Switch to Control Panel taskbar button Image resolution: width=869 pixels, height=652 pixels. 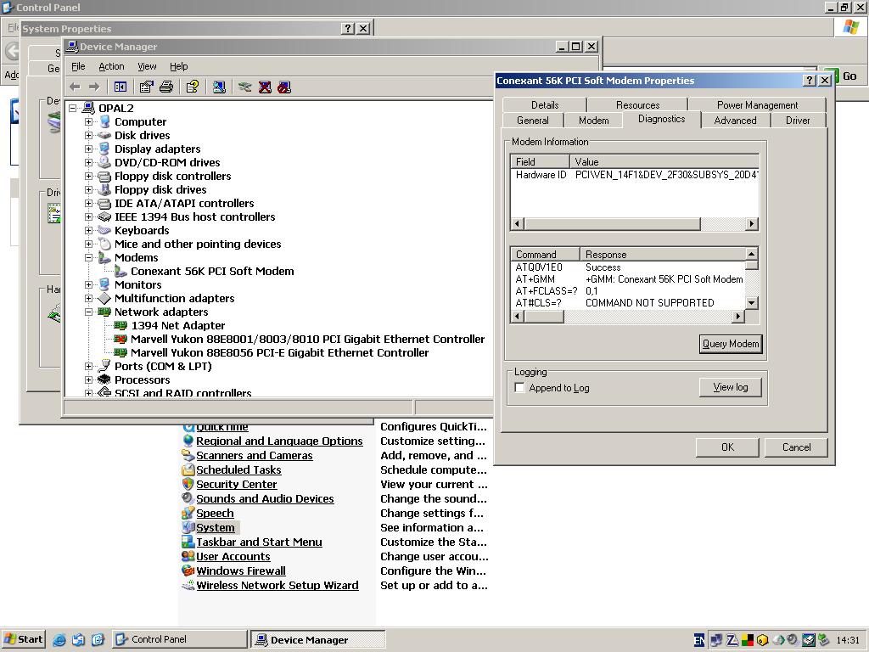[180, 640]
